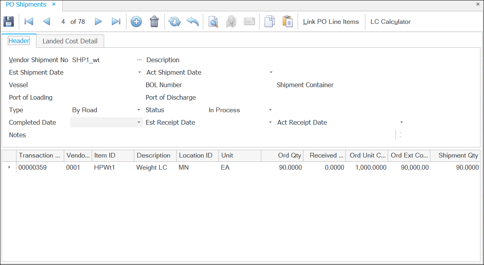This screenshot has height=265, width=484.
Task: Expand the Status dropdown
Action: pyautogui.click(x=270, y=110)
